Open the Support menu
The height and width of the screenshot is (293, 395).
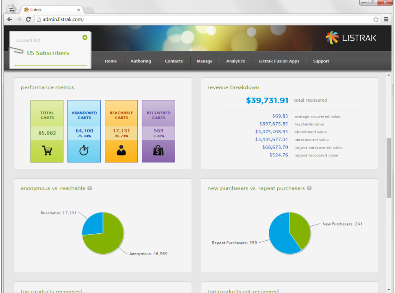pyautogui.click(x=321, y=61)
